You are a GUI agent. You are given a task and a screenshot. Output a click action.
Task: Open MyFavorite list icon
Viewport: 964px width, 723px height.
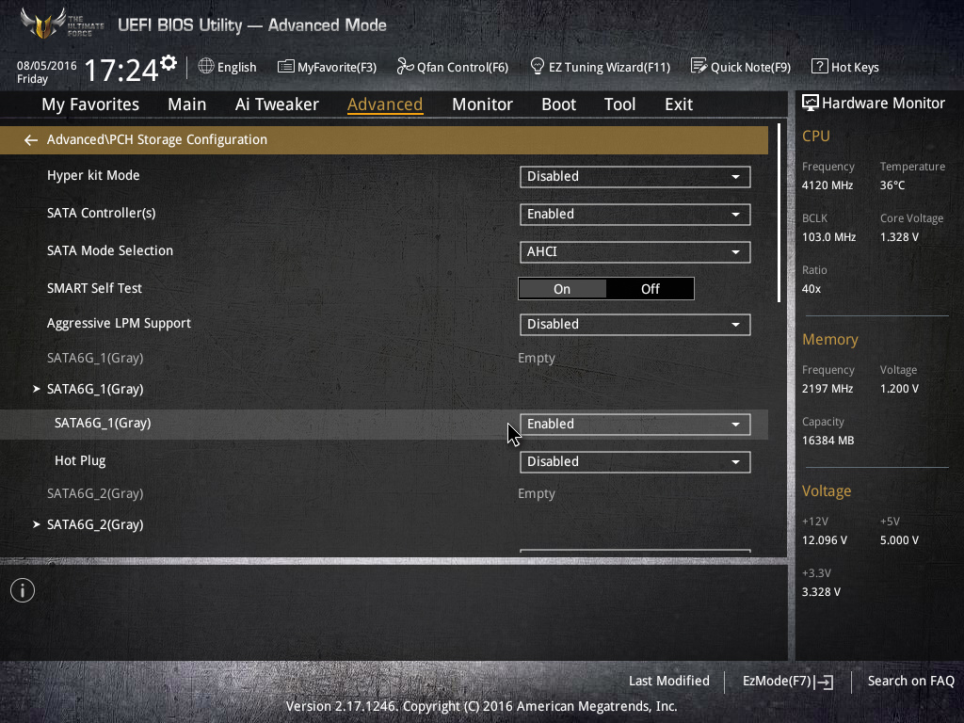[x=286, y=67]
